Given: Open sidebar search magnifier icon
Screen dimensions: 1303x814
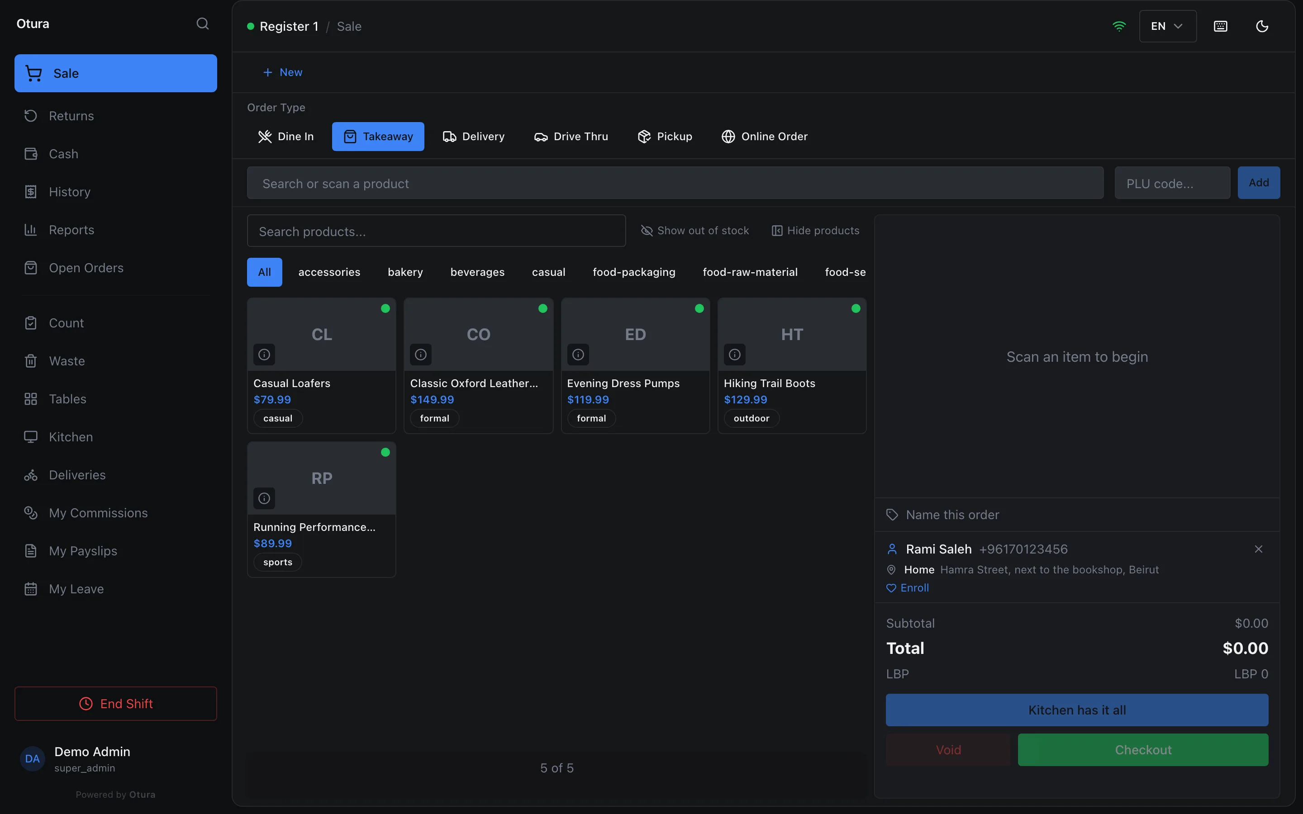Looking at the screenshot, I should pyautogui.click(x=202, y=24).
